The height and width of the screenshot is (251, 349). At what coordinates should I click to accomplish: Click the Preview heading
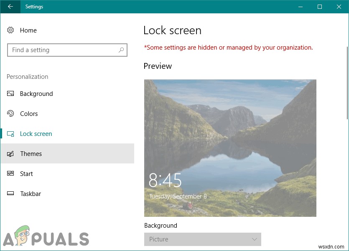click(158, 66)
